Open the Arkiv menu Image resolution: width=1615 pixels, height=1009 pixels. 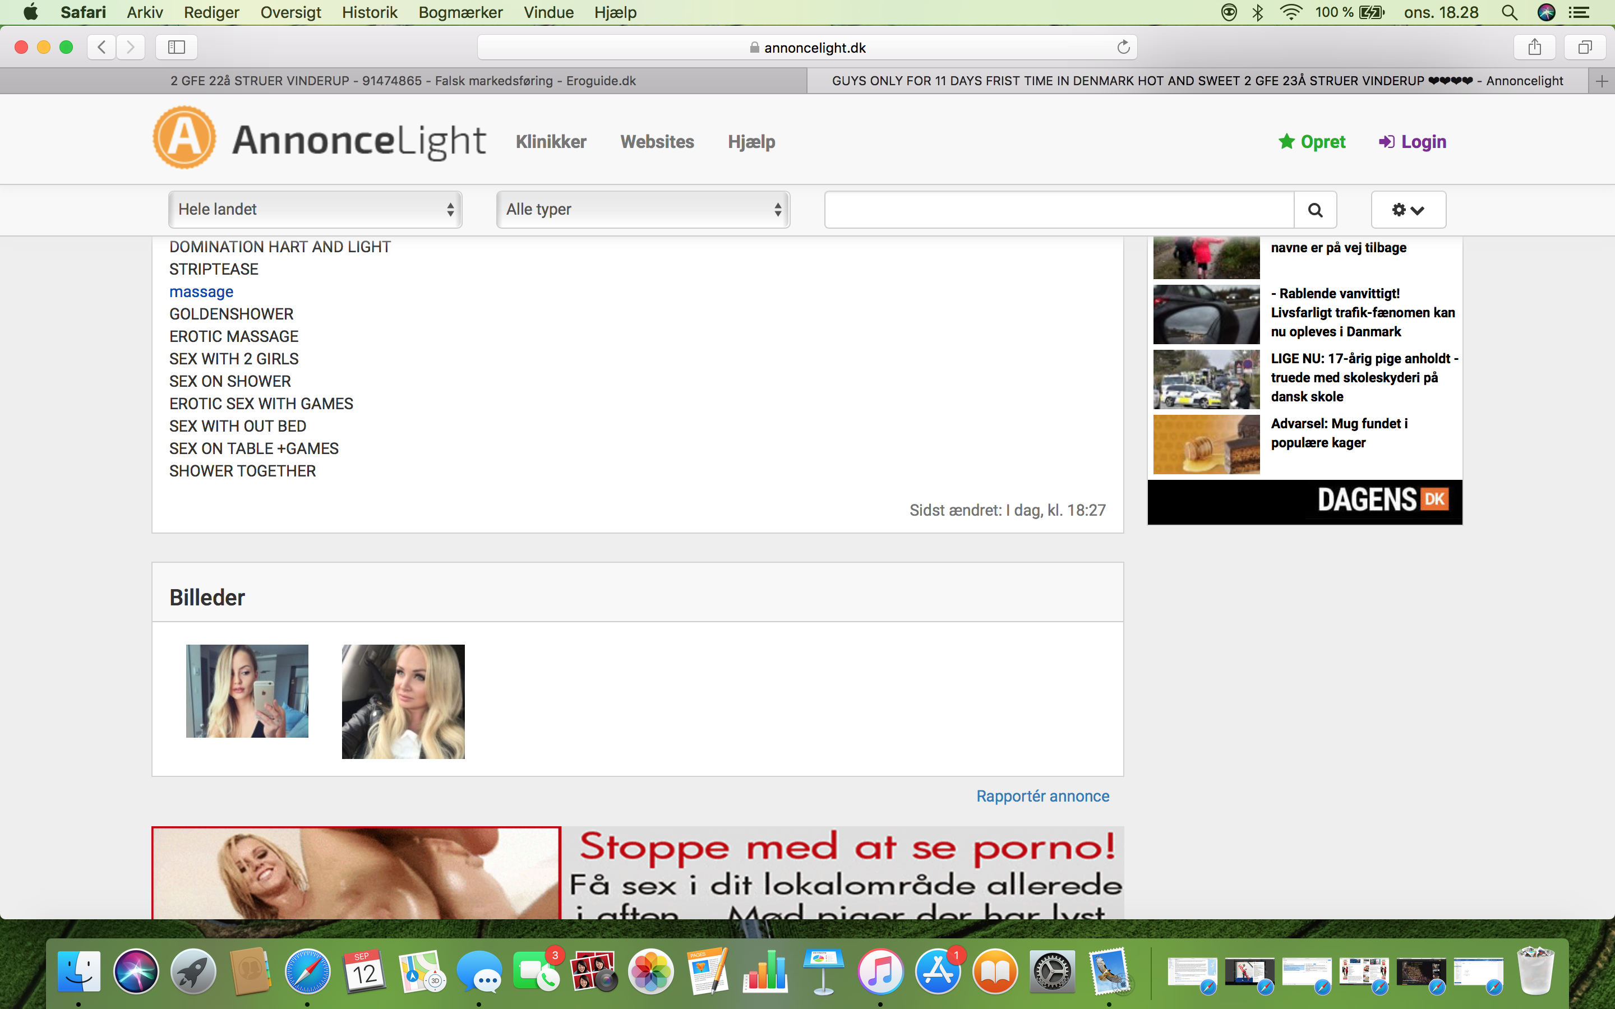(x=145, y=12)
